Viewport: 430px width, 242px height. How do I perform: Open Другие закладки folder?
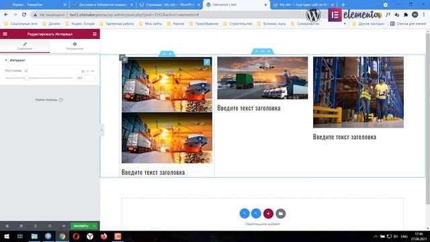[x=368, y=24]
